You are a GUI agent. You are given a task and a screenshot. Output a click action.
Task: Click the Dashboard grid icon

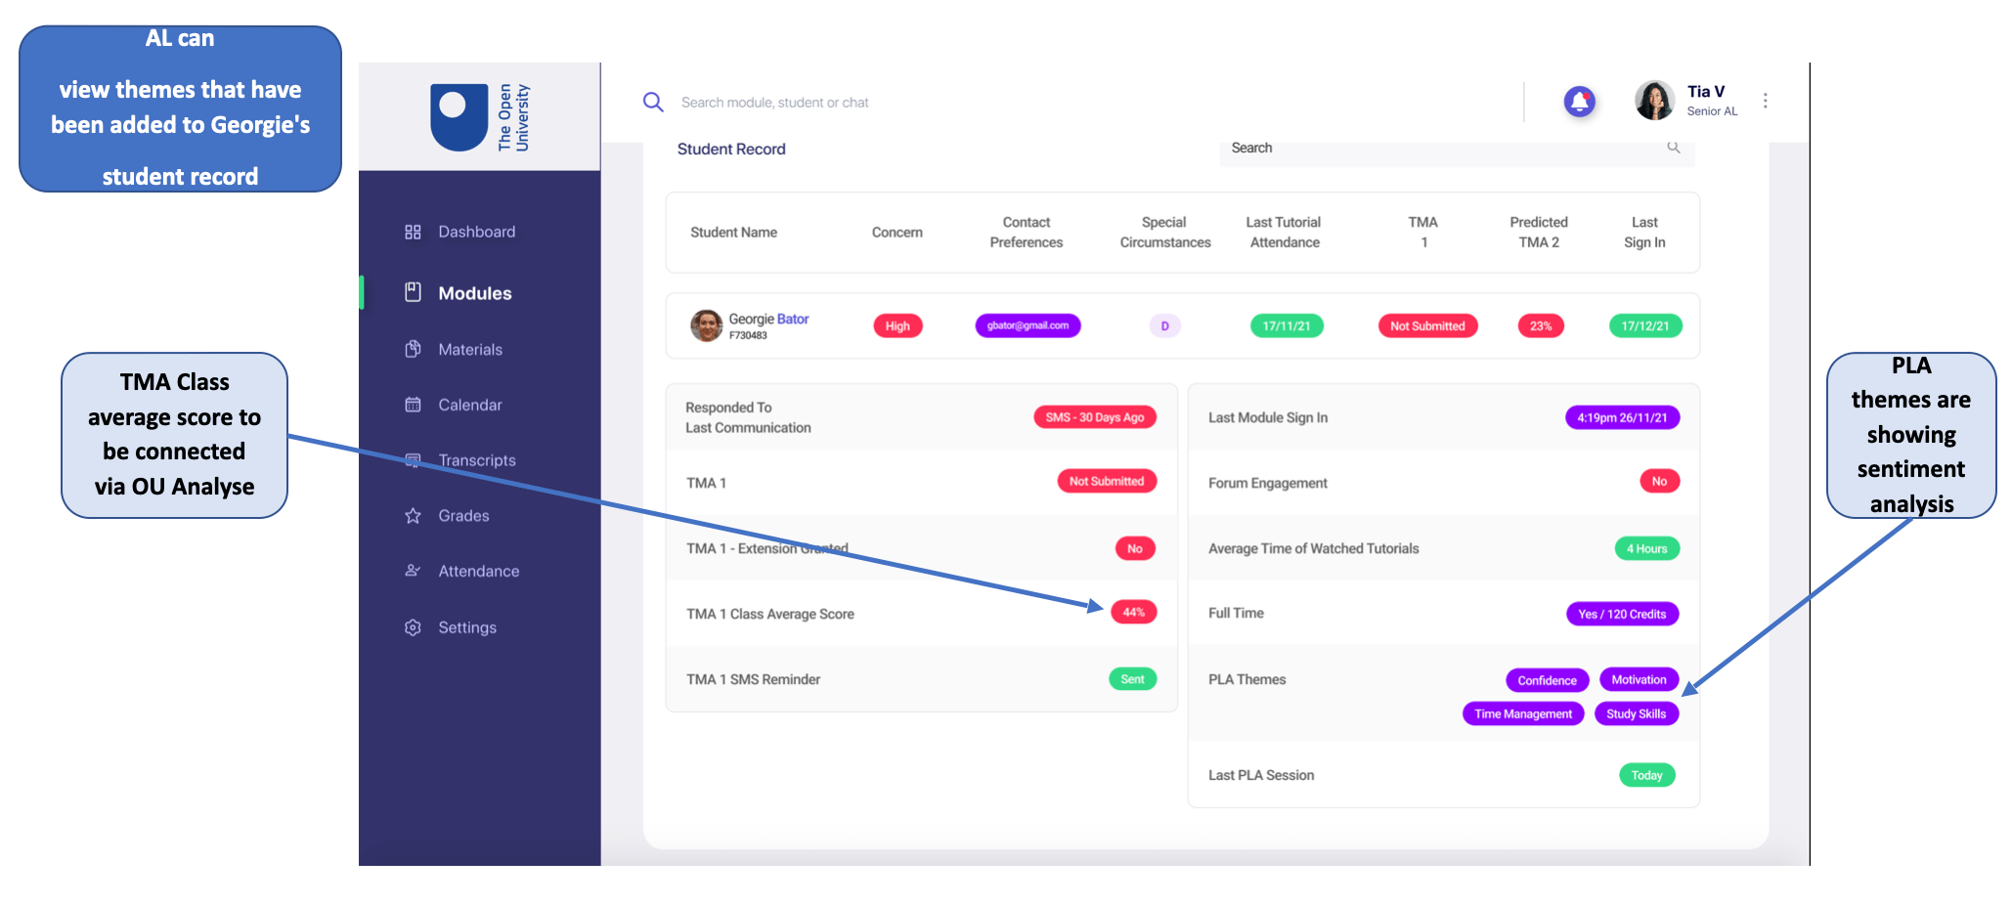coord(413,232)
